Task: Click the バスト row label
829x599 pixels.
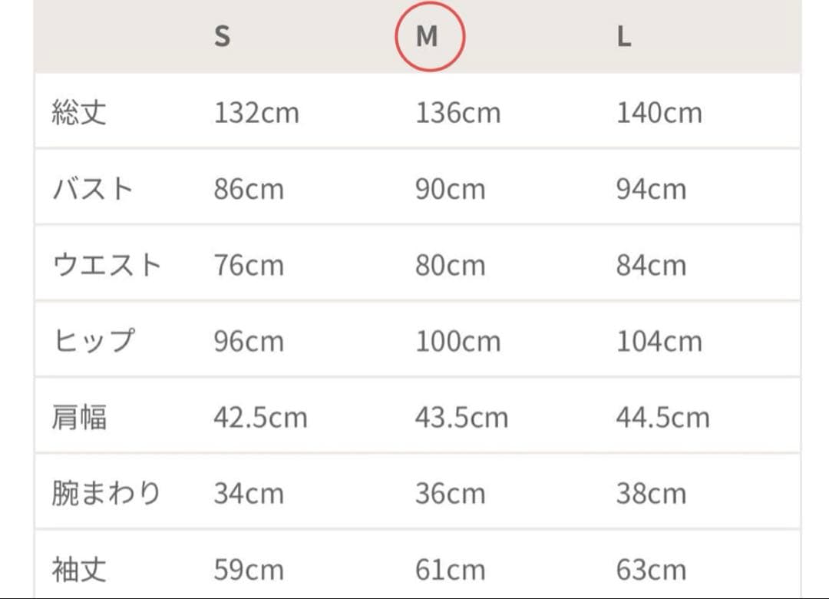Action: pos(93,189)
